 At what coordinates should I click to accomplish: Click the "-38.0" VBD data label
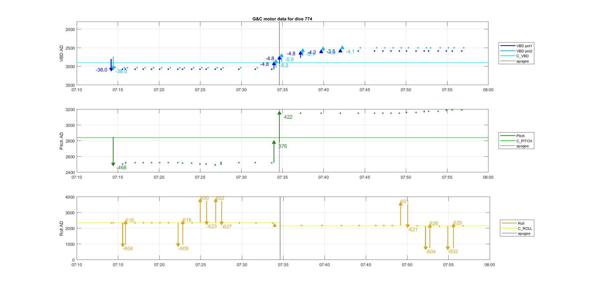[x=121, y=72]
